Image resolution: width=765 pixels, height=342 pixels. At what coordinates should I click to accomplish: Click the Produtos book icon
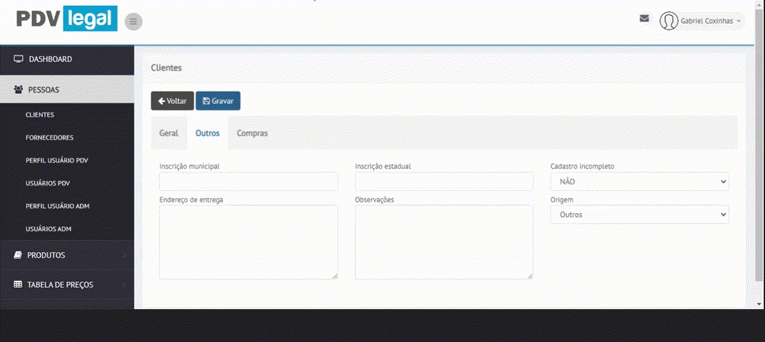coord(19,255)
